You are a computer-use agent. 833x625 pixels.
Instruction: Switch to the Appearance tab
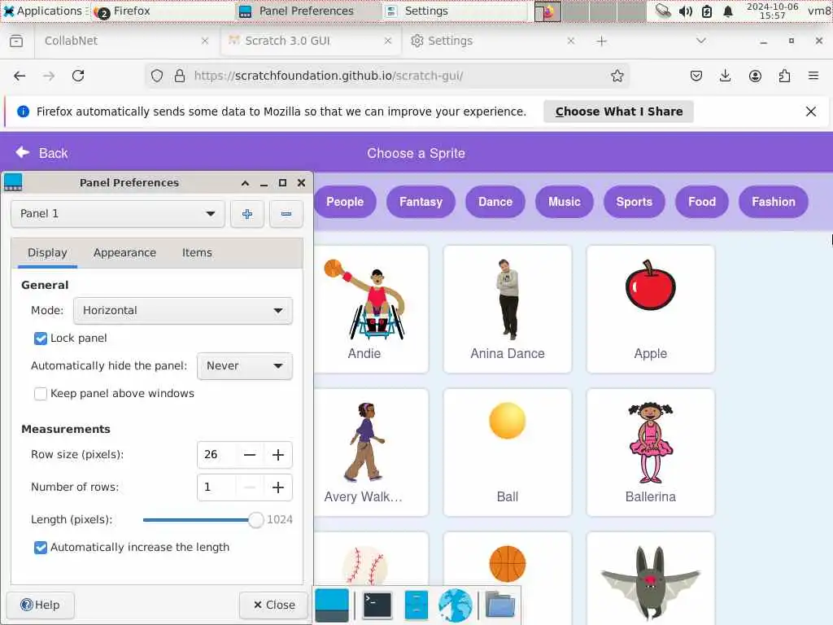click(124, 253)
